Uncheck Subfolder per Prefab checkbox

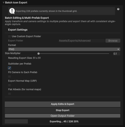click(x=10, y=68)
